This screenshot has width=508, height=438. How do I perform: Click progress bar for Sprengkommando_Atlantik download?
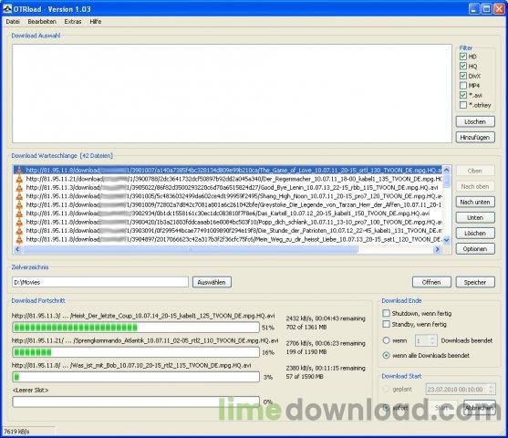pyautogui.click(x=136, y=352)
